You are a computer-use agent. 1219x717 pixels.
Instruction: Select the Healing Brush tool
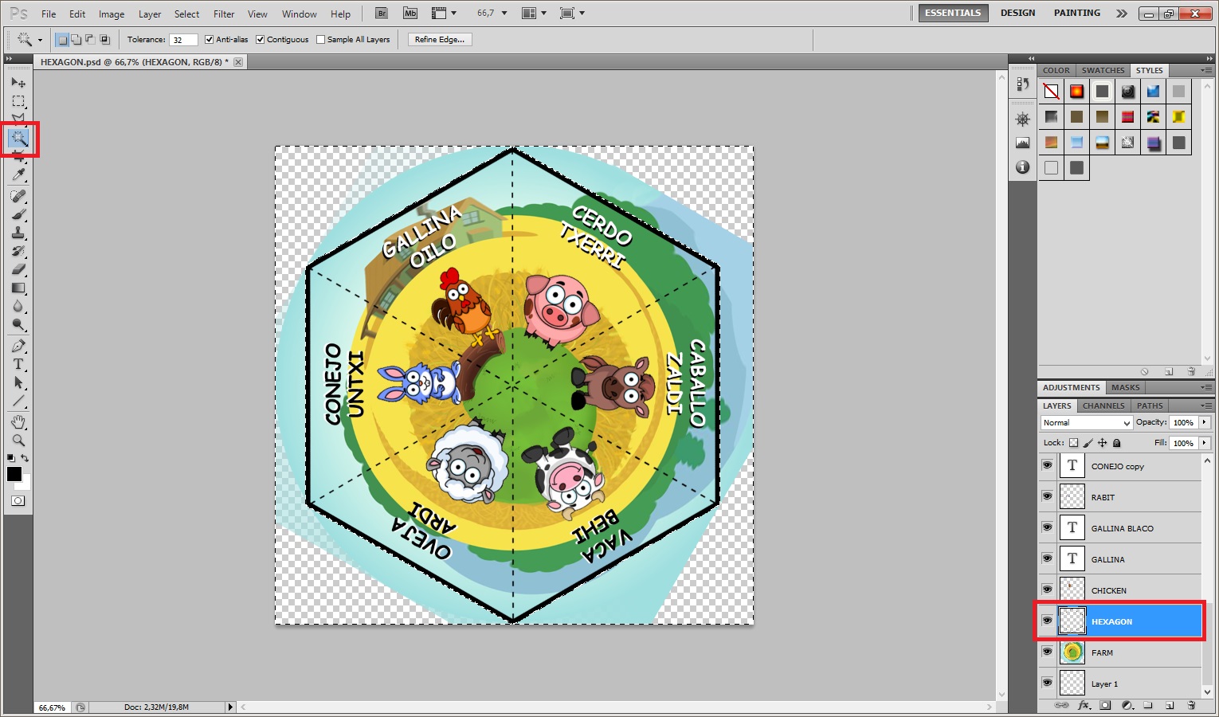pos(18,196)
